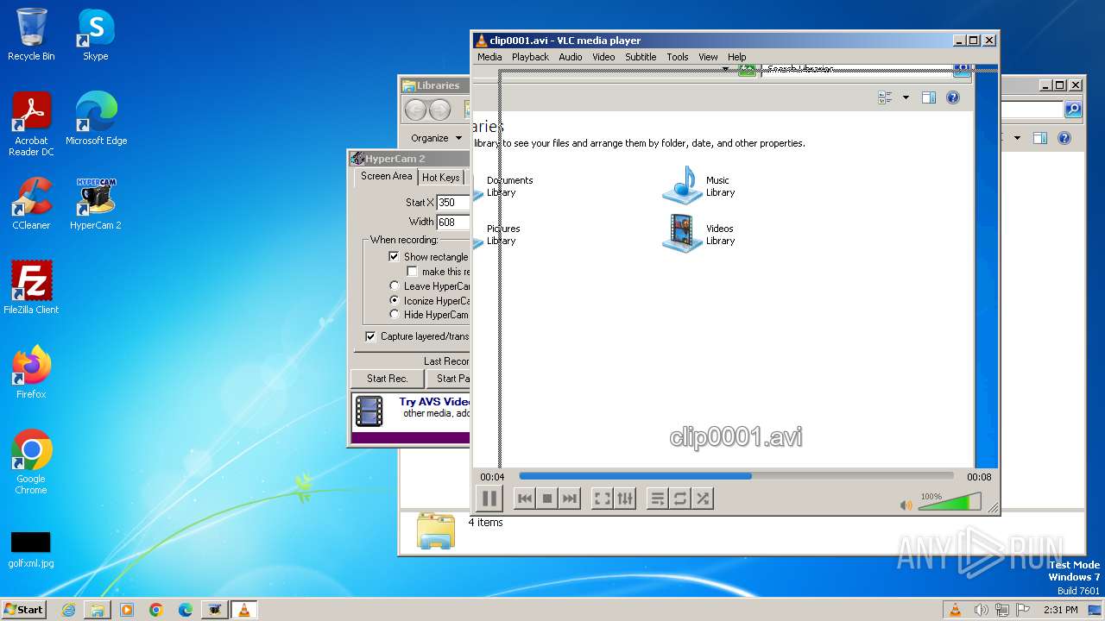Open the View menu in VLC
Viewport: 1105px width, 621px height.
[x=708, y=57]
